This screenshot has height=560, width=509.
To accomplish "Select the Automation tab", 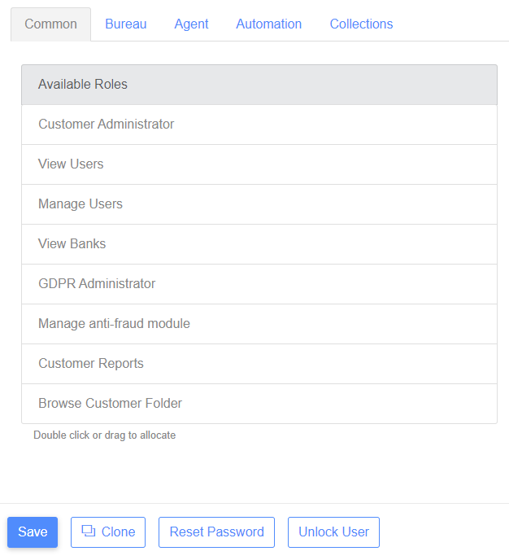I will [x=269, y=24].
